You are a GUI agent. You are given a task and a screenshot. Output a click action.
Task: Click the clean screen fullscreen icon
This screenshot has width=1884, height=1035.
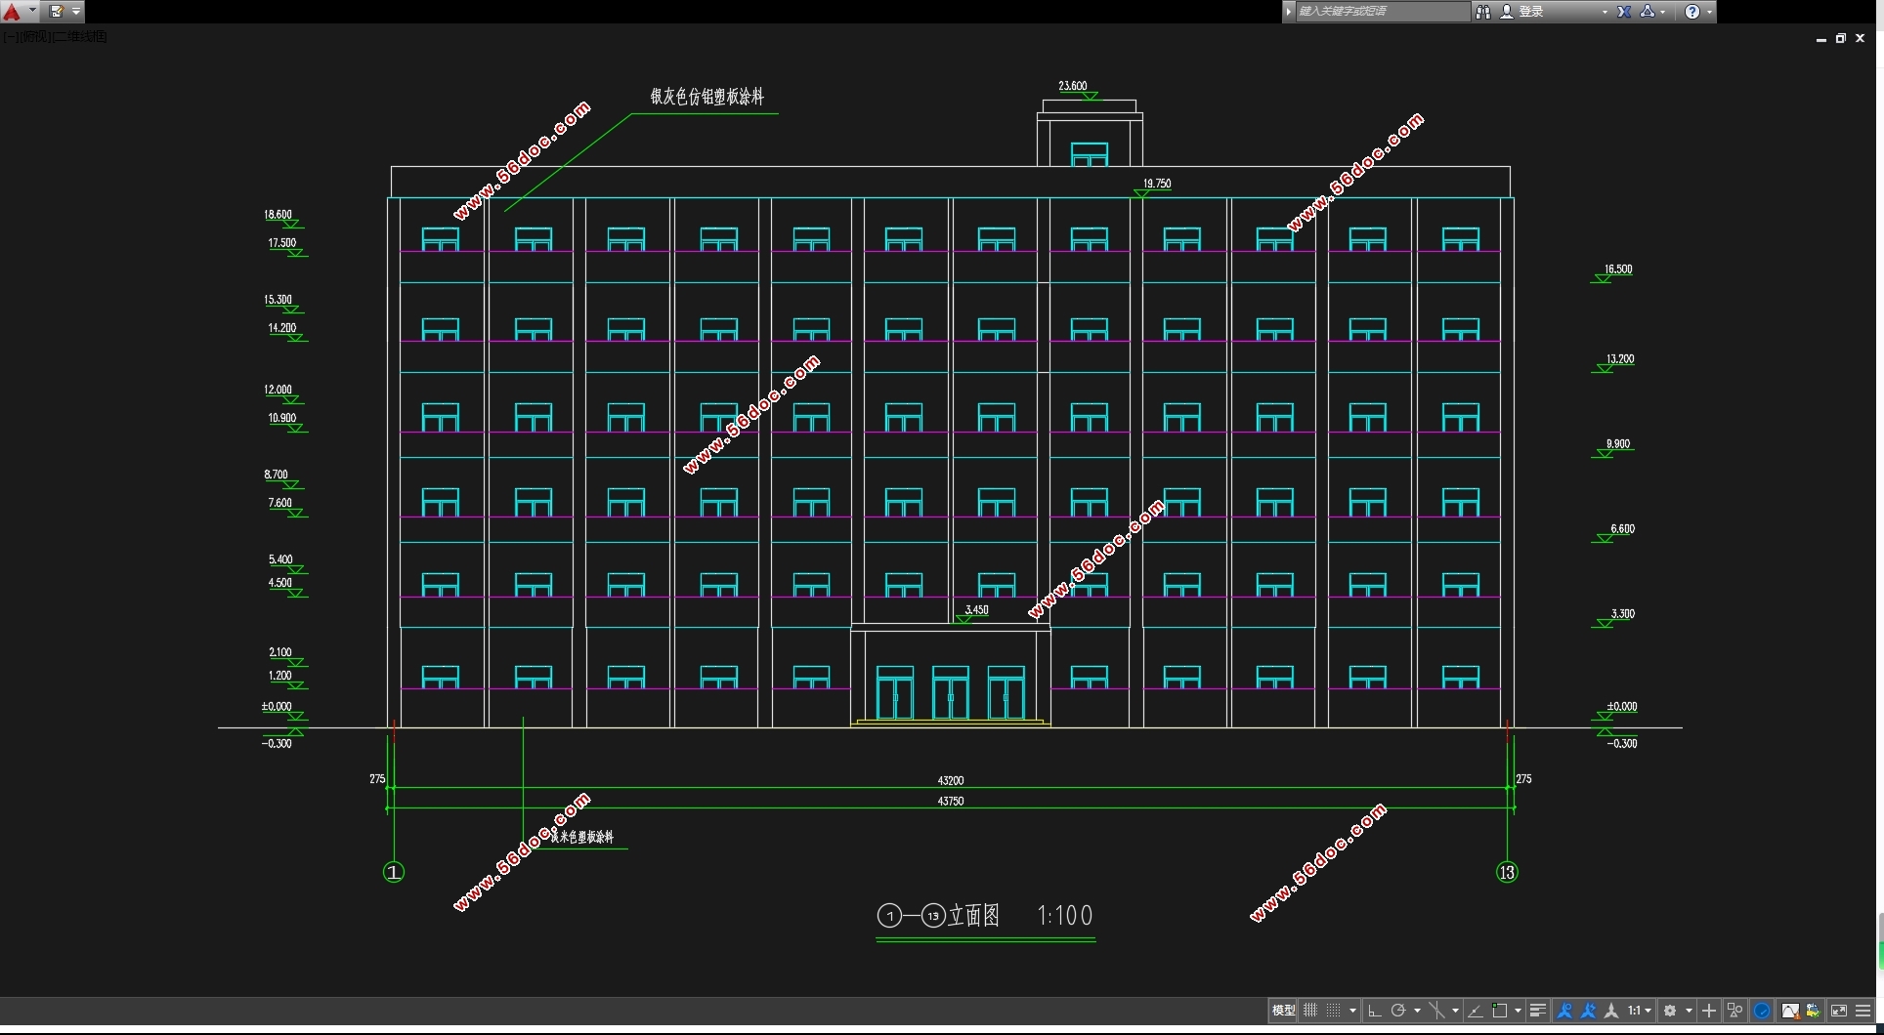1838,1011
